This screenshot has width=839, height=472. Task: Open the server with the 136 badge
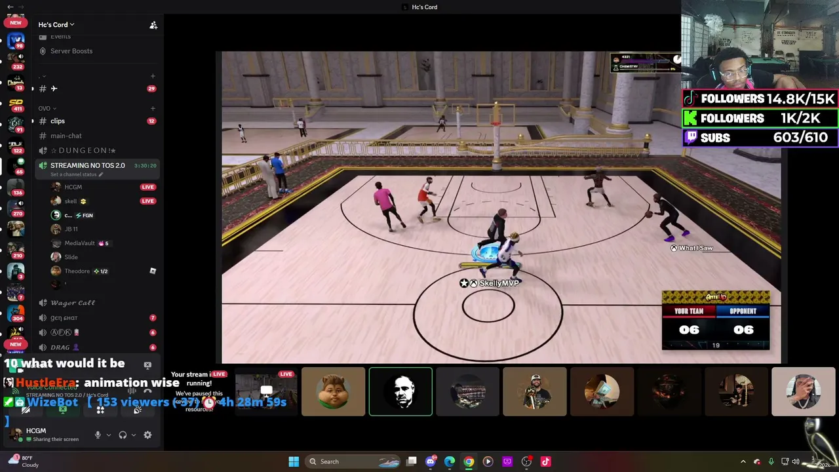[16, 187]
